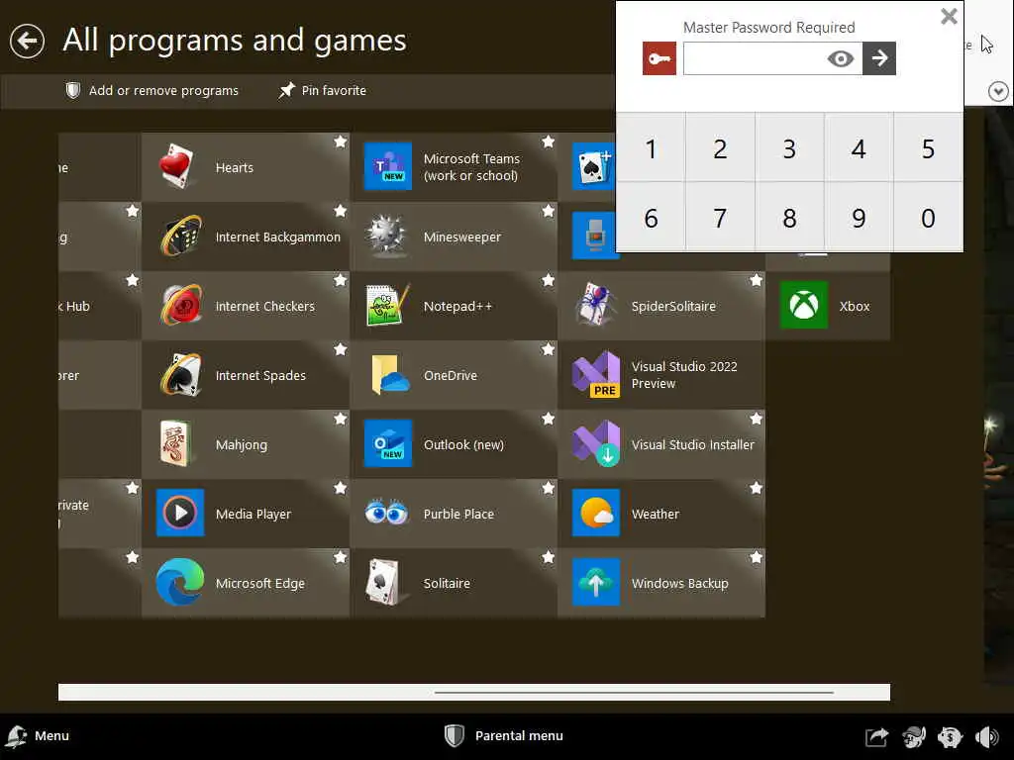Open the Menu in bottom bar

tap(37, 736)
